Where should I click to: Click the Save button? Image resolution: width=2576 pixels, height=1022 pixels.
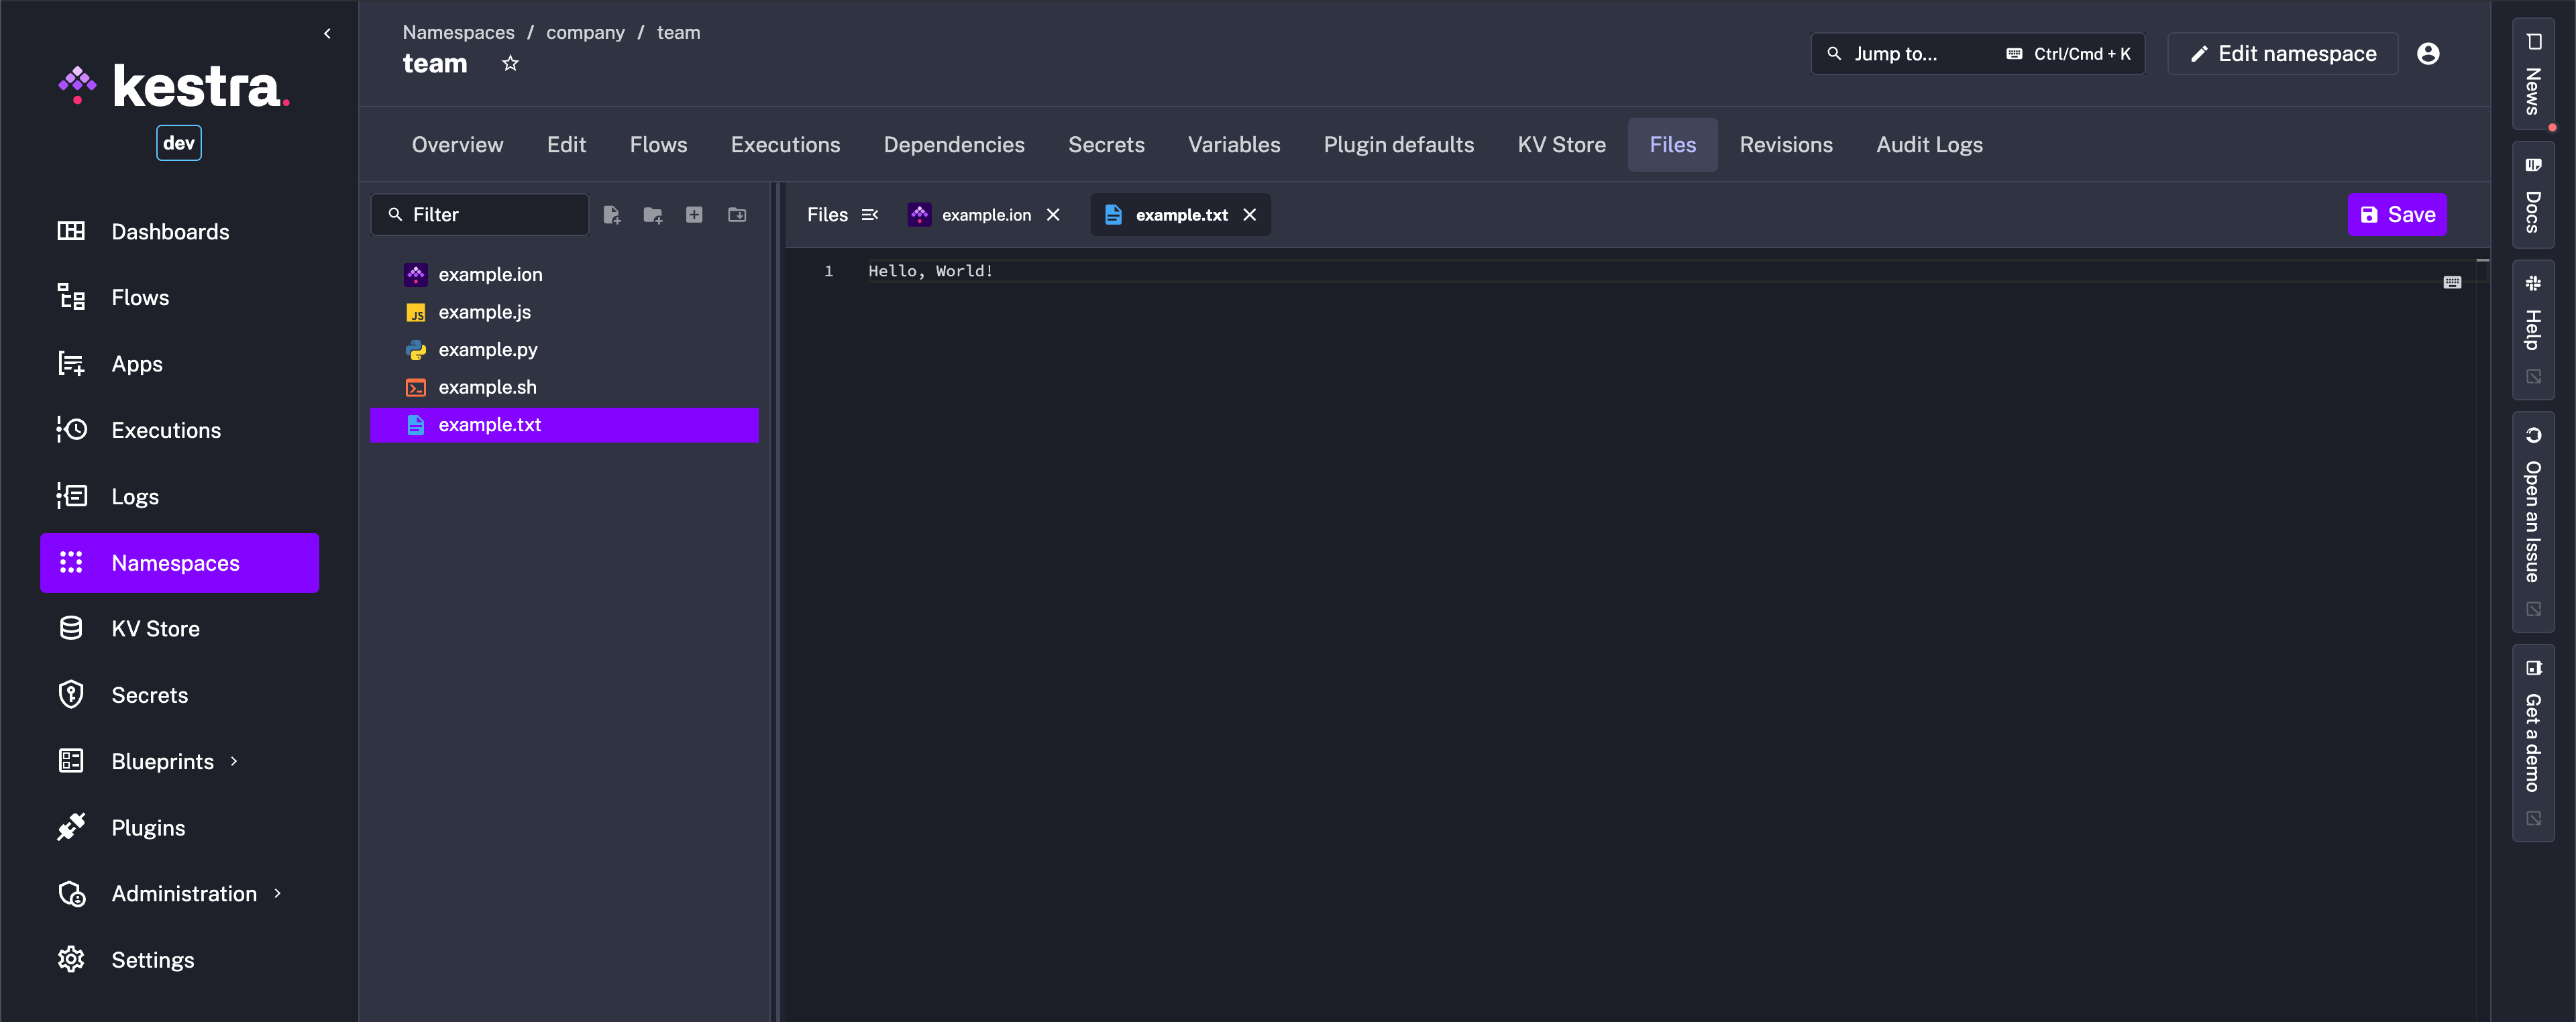tap(2396, 215)
